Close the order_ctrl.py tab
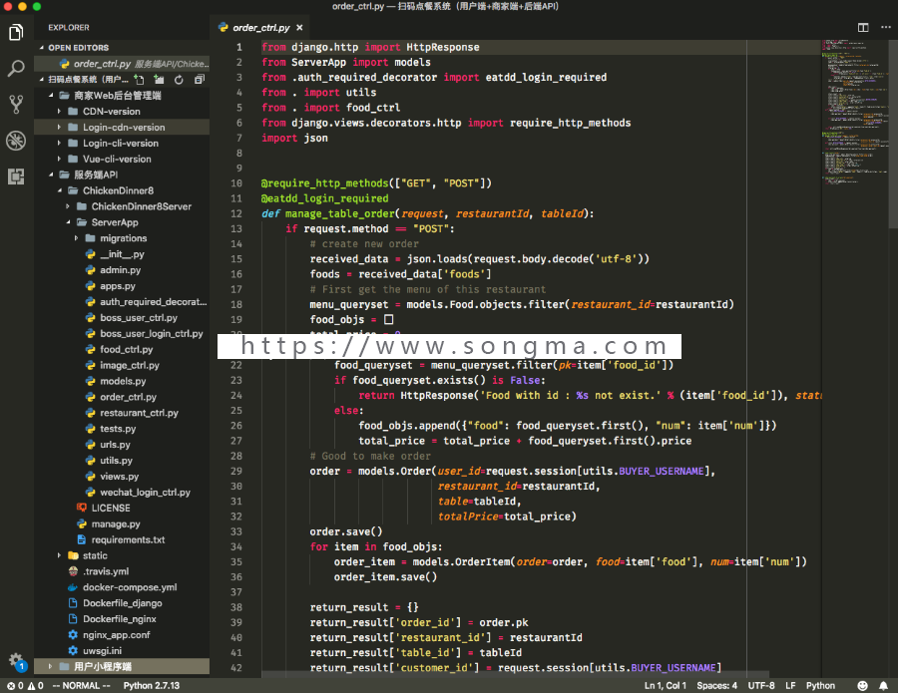The image size is (898, 693). pyautogui.click(x=299, y=28)
